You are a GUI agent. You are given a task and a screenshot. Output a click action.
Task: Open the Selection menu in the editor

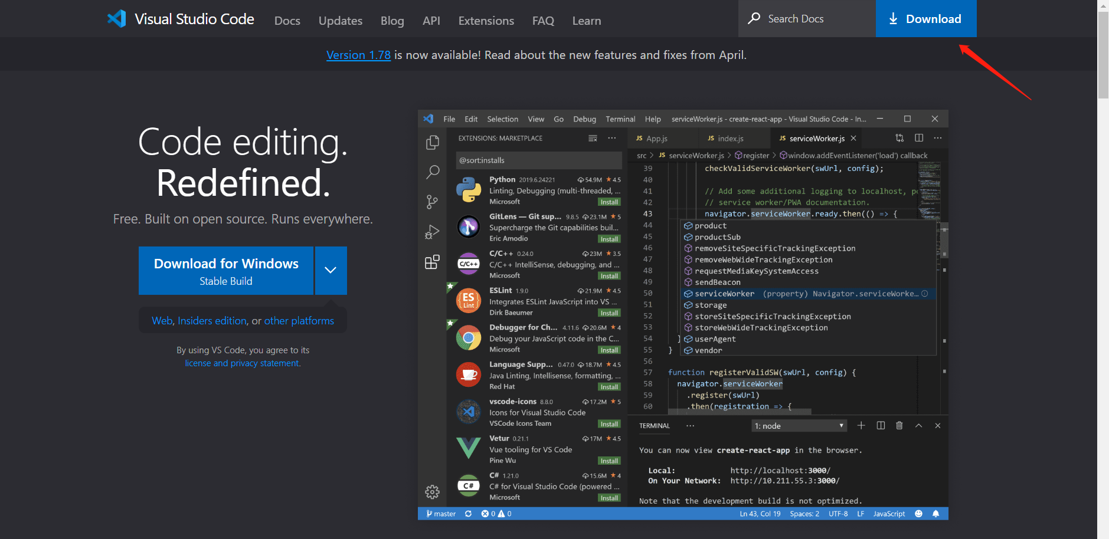502,119
